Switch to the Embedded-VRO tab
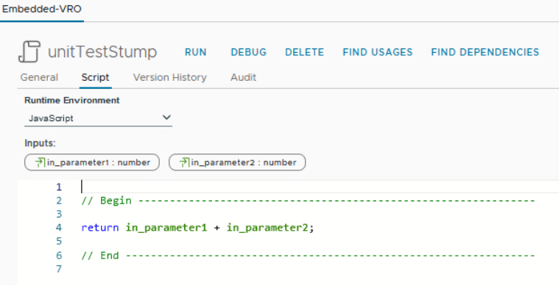 (x=42, y=10)
